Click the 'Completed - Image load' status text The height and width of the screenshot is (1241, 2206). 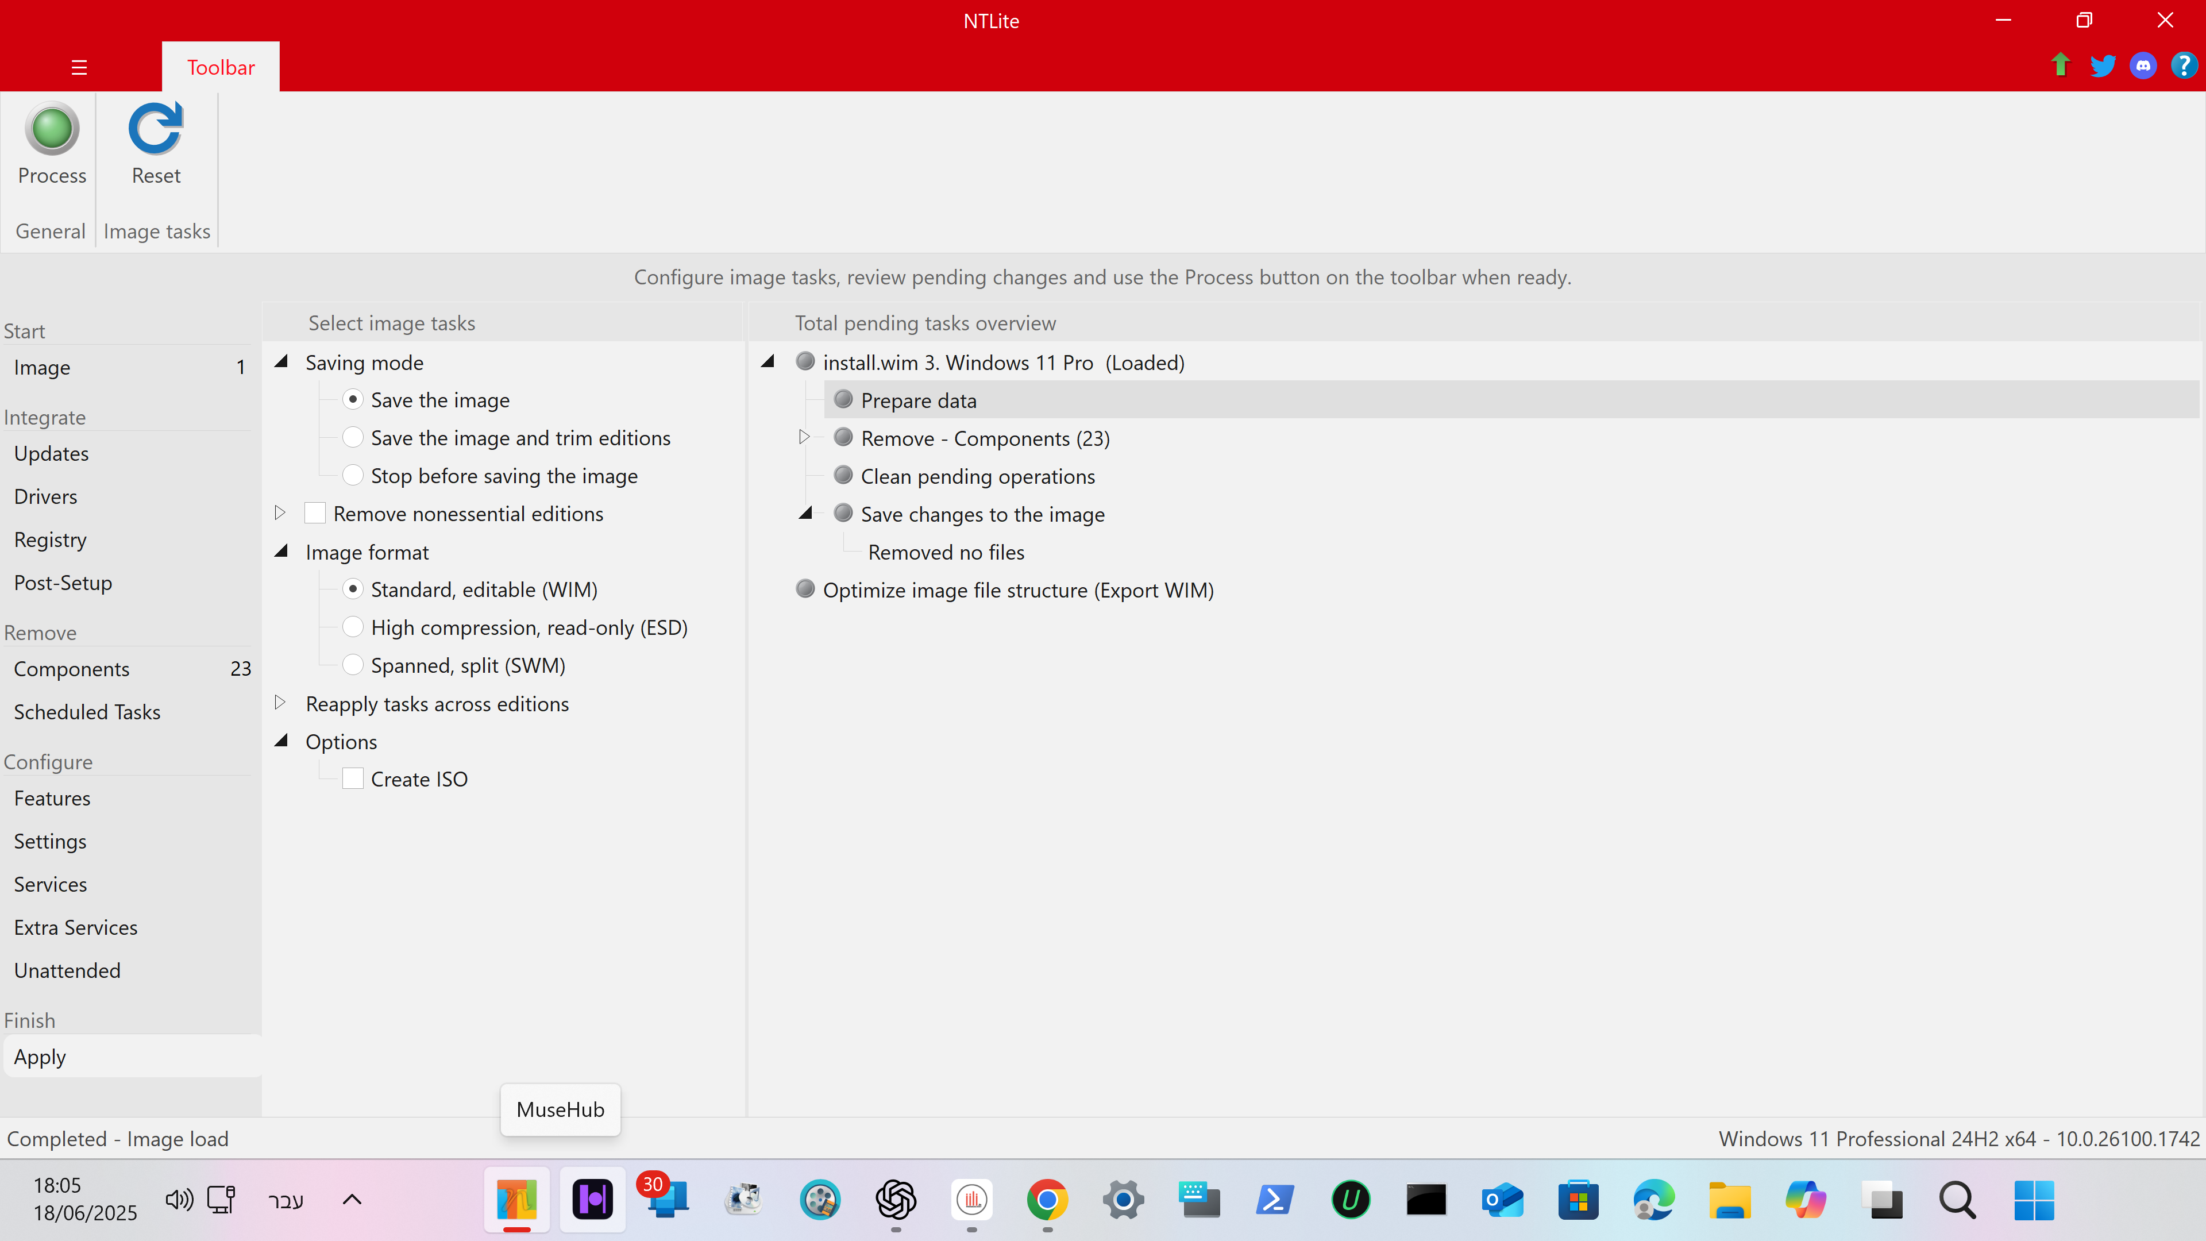pos(118,1139)
